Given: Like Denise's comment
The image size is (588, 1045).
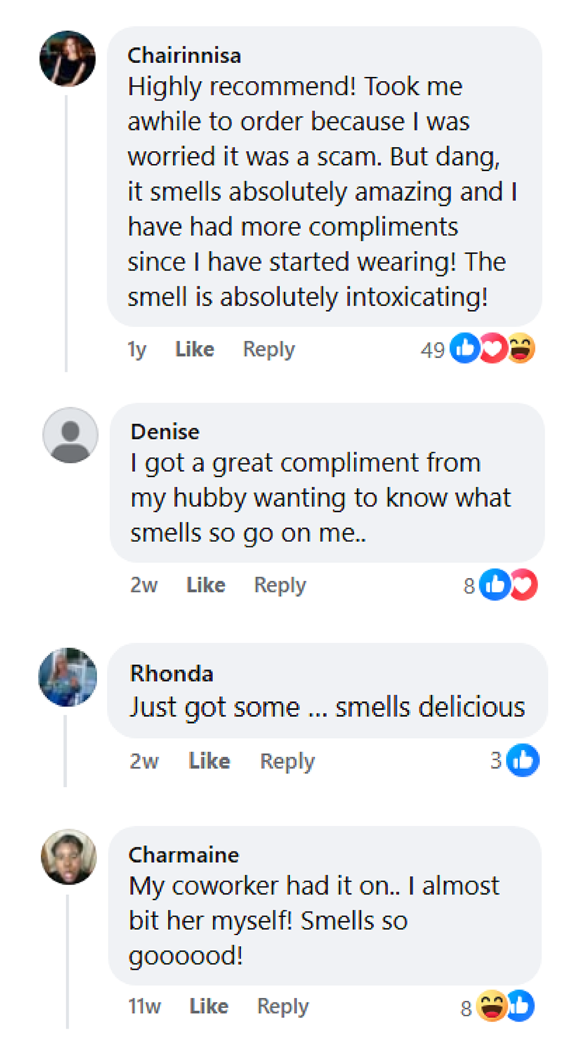Looking at the screenshot, I should point(206,585).
